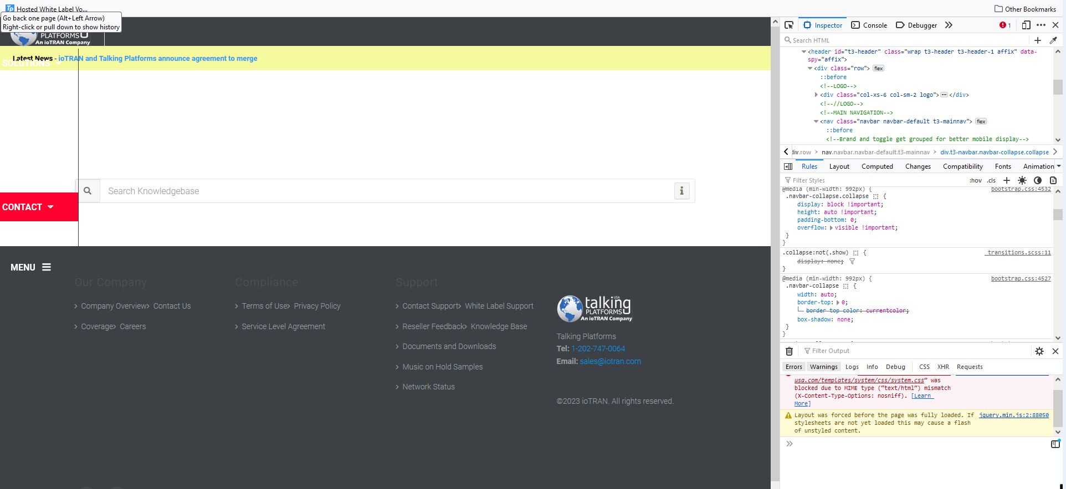Viewport: 1066px width, 489px height.
Task: Expand the logo div ellipsis badge
Action: point(944,95)
